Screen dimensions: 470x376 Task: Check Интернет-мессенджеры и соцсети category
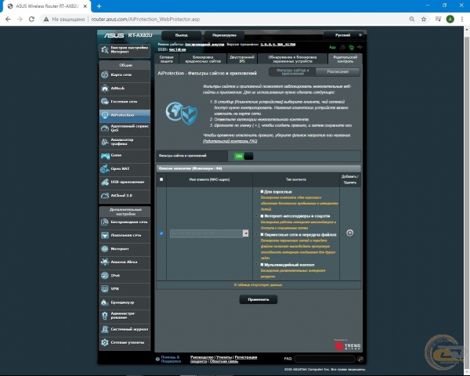click(262, 216)
